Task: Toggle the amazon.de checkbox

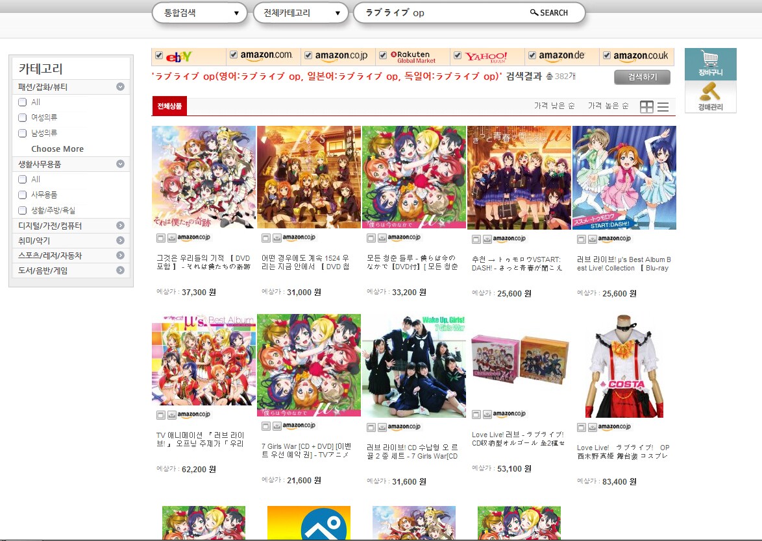Action: [532, 55]
